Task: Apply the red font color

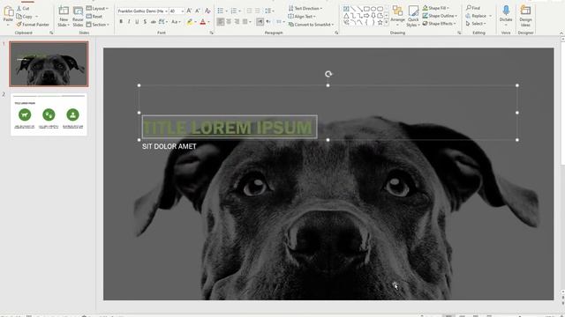Action: click(x=203, y=22)
